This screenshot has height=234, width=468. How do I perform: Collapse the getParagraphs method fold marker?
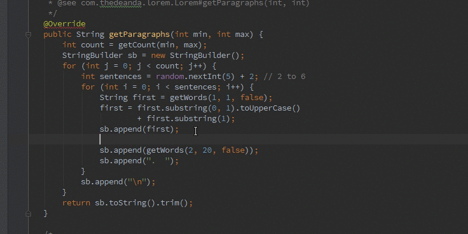tap(28, 35)
